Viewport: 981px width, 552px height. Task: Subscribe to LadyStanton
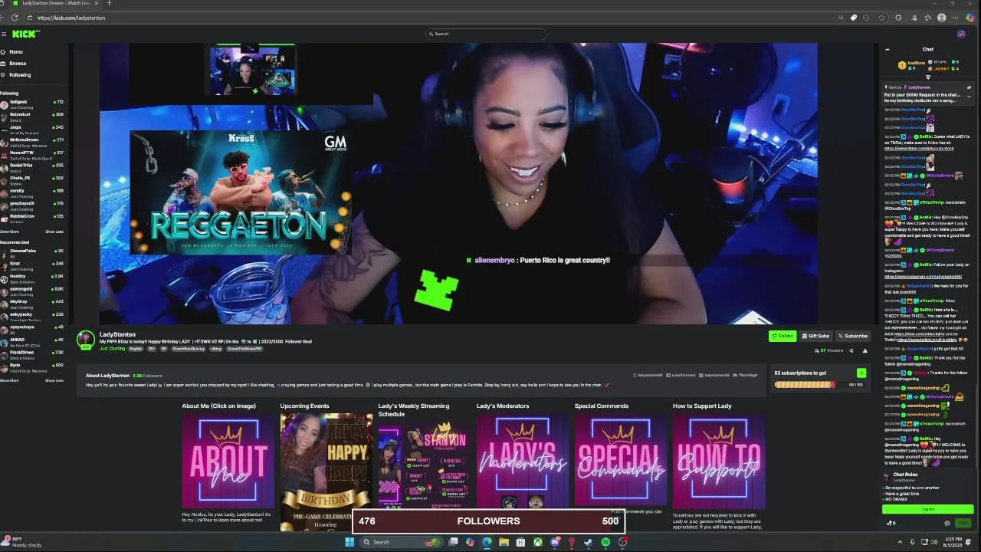pyautogui.click(x=852, y=336)
